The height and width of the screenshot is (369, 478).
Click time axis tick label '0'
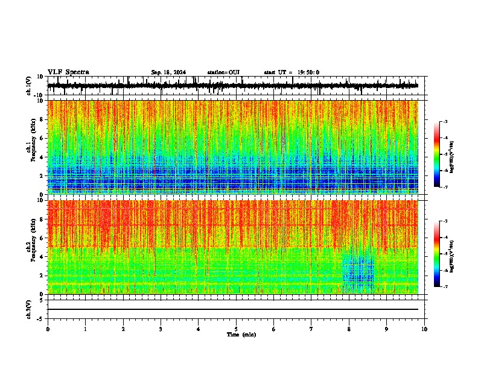[48, 329]
